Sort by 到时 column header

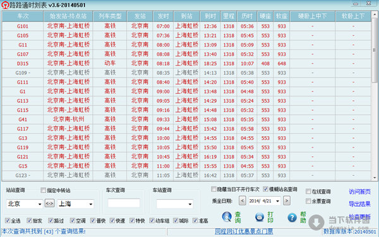(x=210, y=16)
